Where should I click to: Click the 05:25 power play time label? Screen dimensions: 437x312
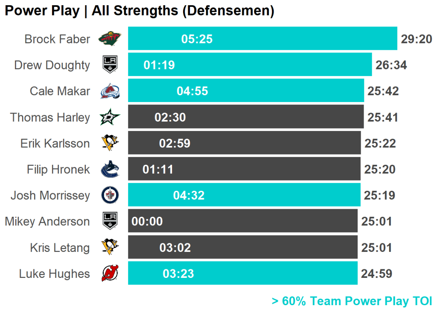point(197,39)
